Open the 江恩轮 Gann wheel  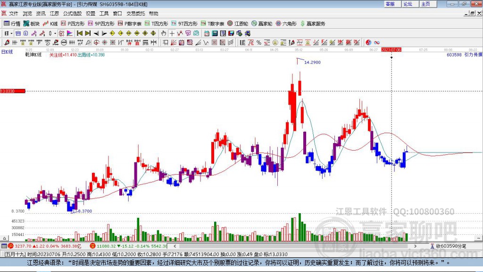point(238,24)
